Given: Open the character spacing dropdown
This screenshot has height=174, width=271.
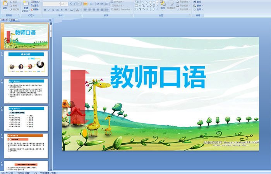Looking at the screenshot, I should (66, 10).
